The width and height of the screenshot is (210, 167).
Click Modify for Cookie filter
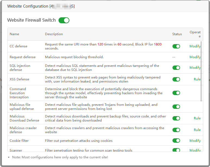tap(195, 141)
